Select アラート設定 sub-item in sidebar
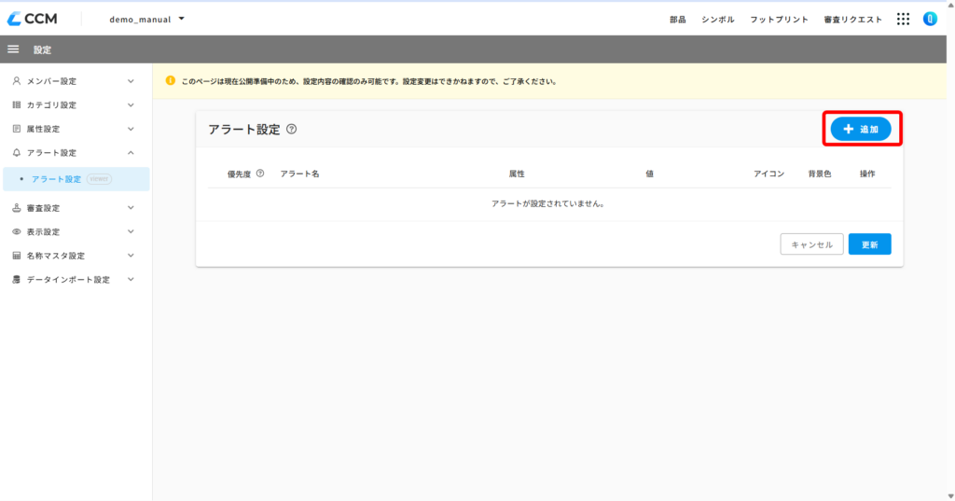 (x=76, y=179)
